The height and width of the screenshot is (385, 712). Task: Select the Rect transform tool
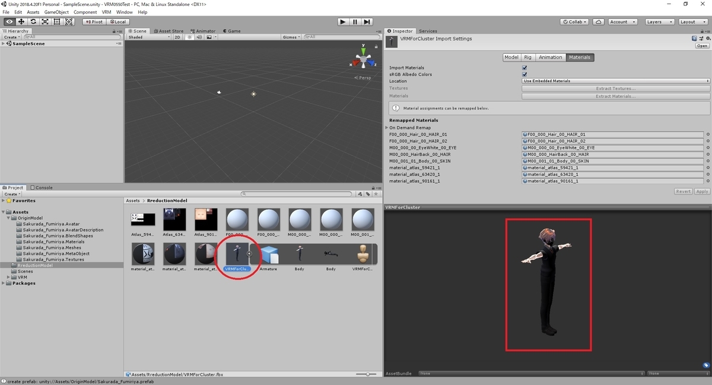[57, 22]
